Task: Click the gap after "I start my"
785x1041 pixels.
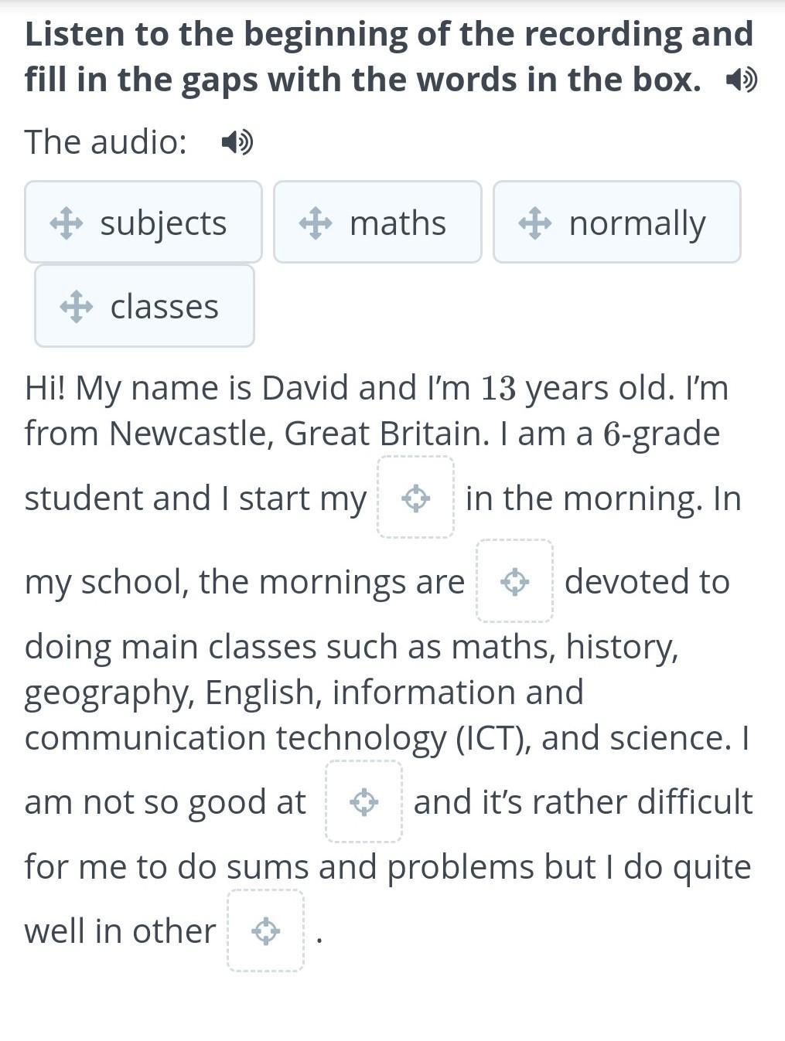Action: coord(416,497)
